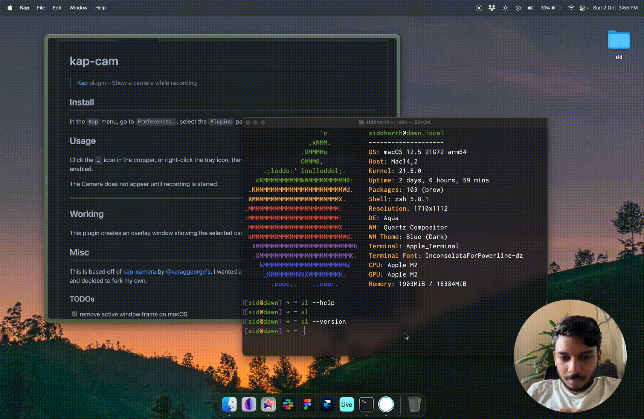Click the OS: macOS 12.5 line
Viewport: 644px width, 419px height.
[x=417, y=152]
